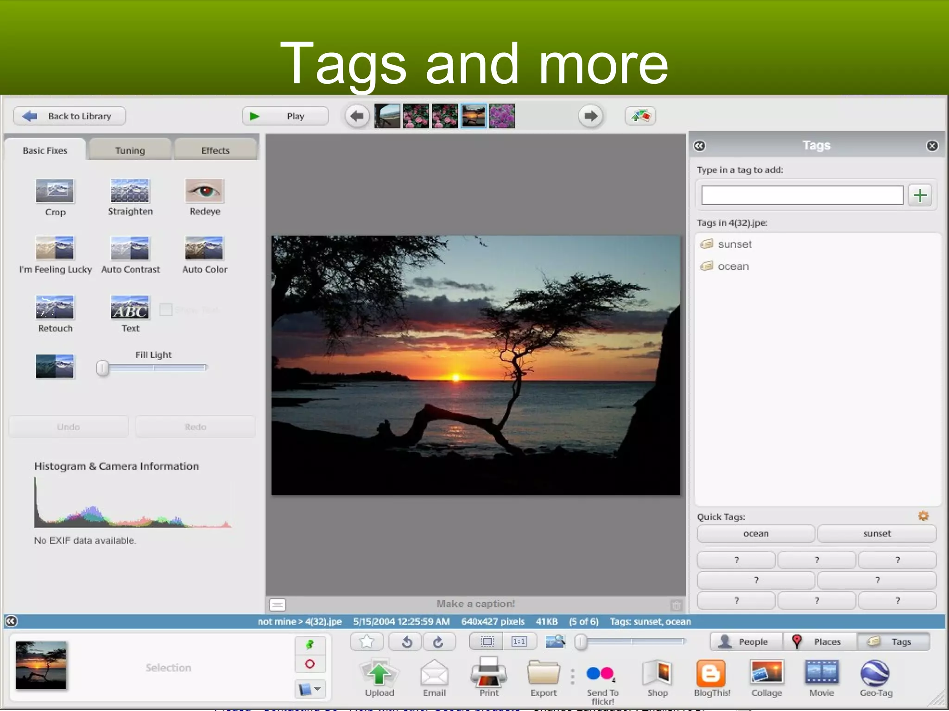The width and height of the screenshot is (949, 711).
Task: Switch to the Tuning tab
Action: click(x=130, y=150)
